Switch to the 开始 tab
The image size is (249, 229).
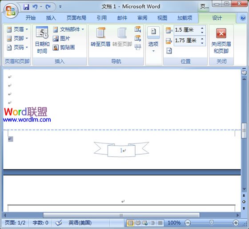click(x=31, y=18)
